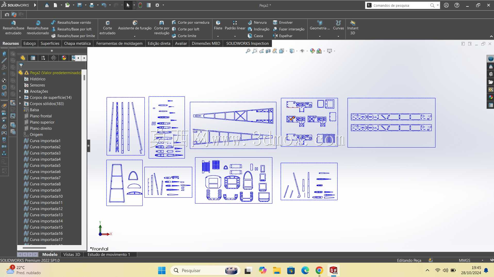Open Apply scene icon in view toolbar
This screenshot has width=494, height=277.
pos(319,51)
